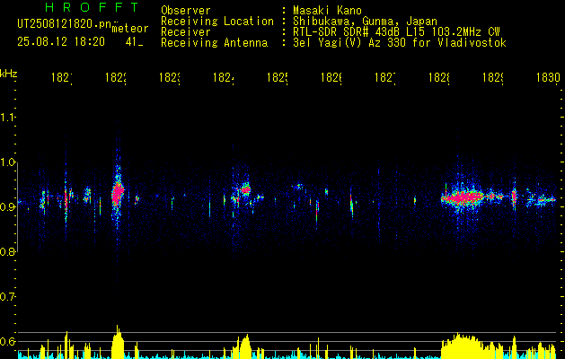
Task: Click the kHz axis unit label
Action: [x=9, y=74]
